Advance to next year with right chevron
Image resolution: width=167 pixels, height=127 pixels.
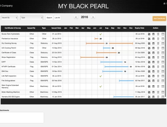coord(93,17)
